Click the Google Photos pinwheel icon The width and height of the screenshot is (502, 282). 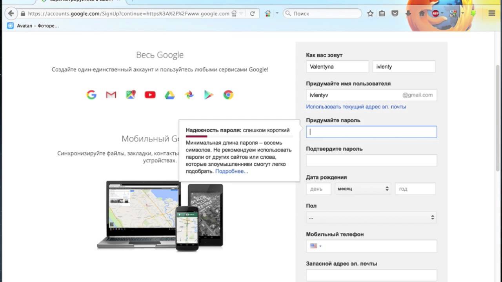click(189, 95)
